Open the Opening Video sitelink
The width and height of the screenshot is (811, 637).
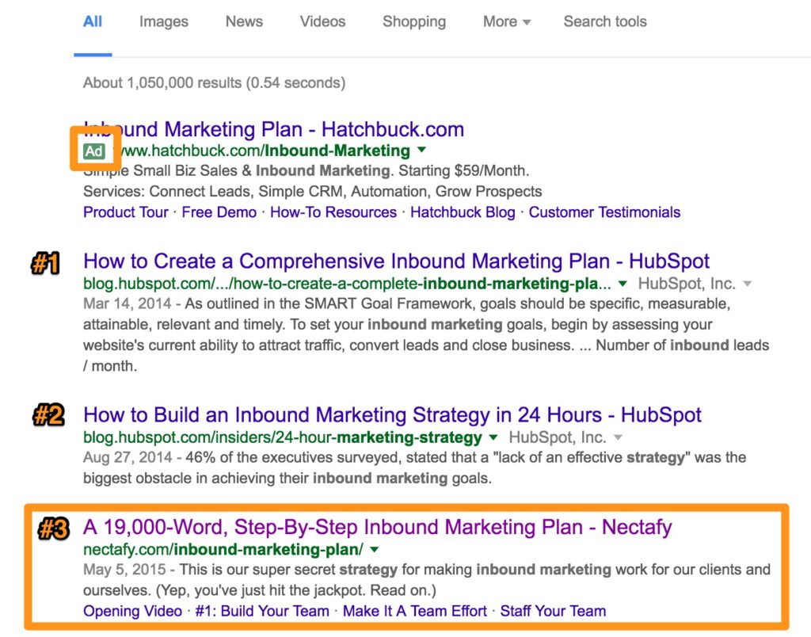(132, 611)
